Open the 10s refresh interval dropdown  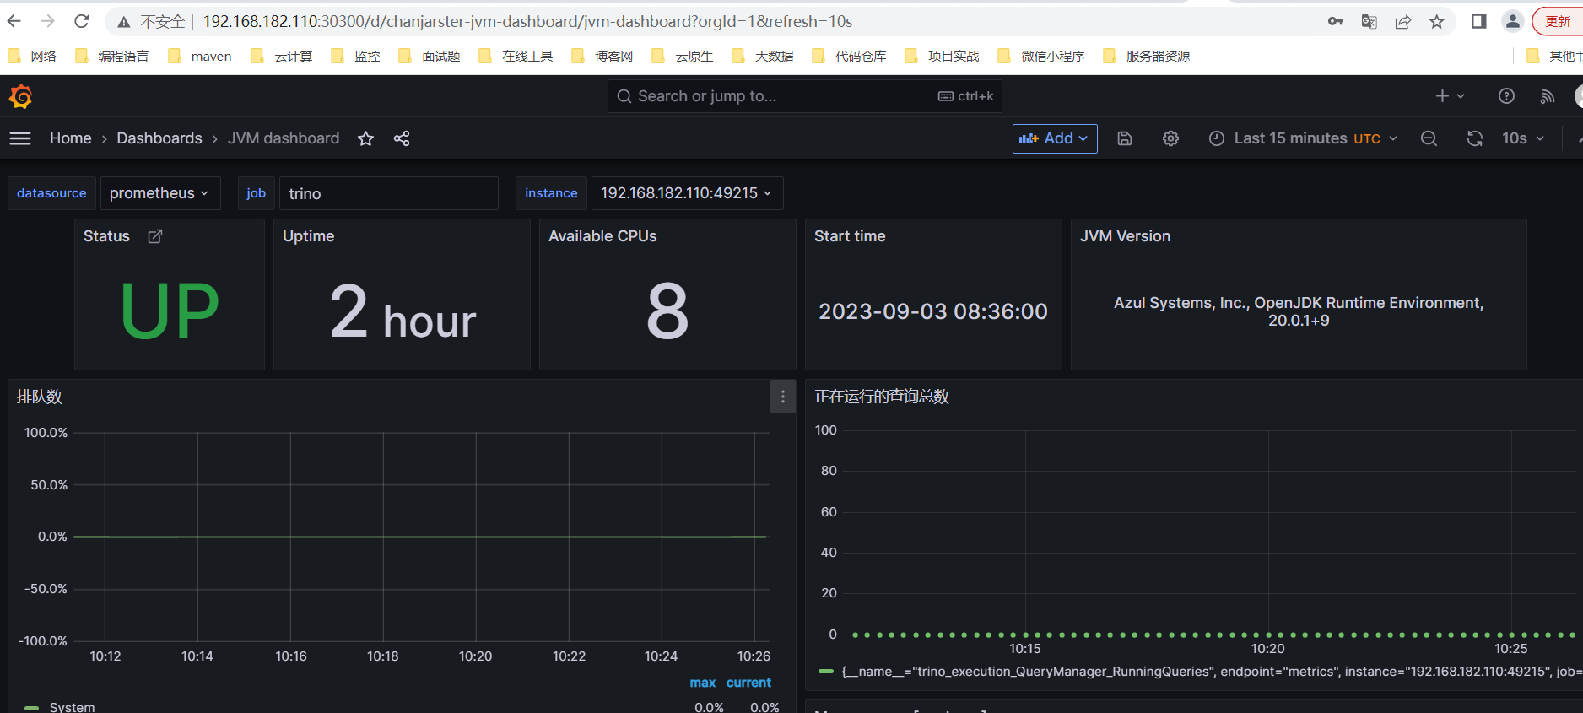coord(1523,138)
